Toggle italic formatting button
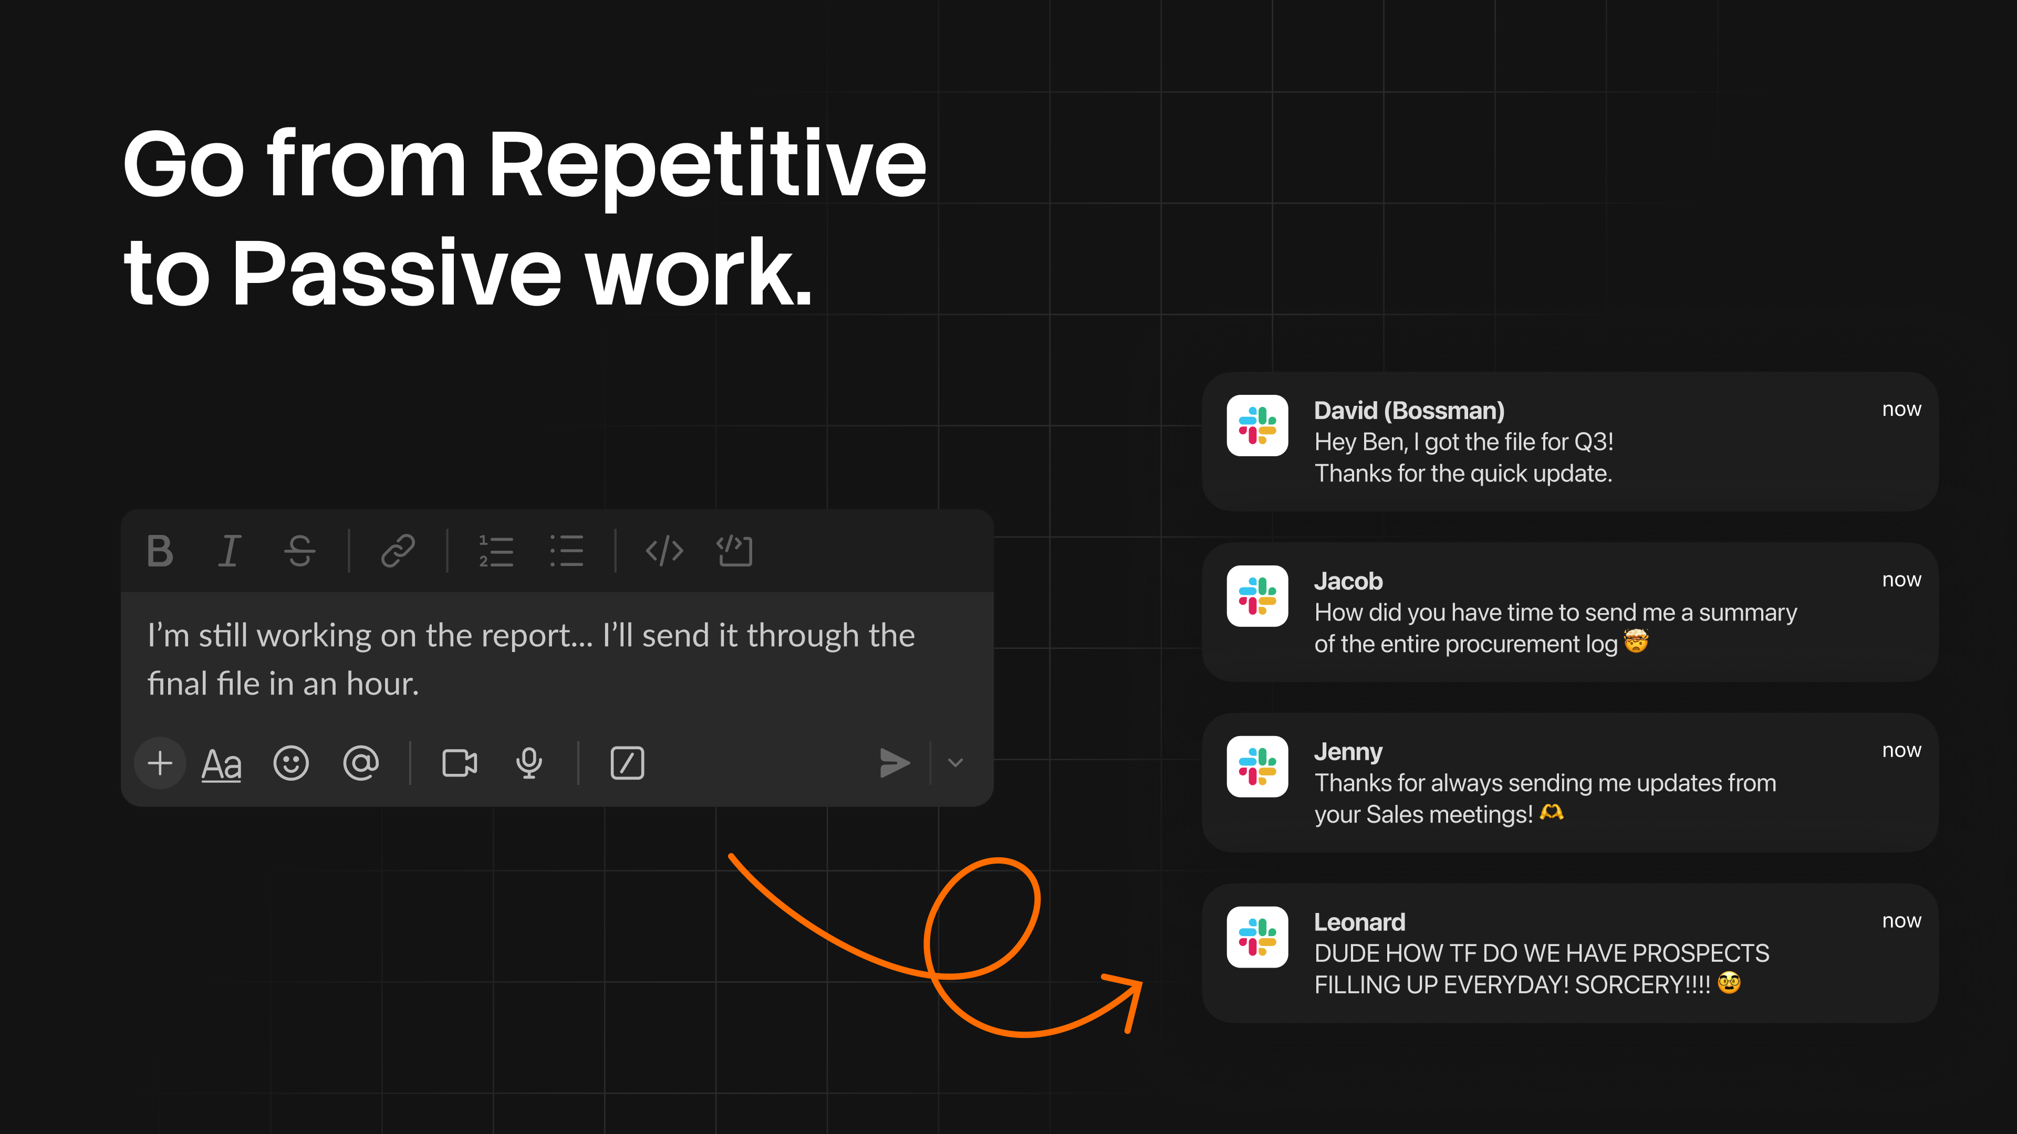Image resolution: width=2017 pixels, height=1134 pixels. pyautogui.click(x=228, y=551)
